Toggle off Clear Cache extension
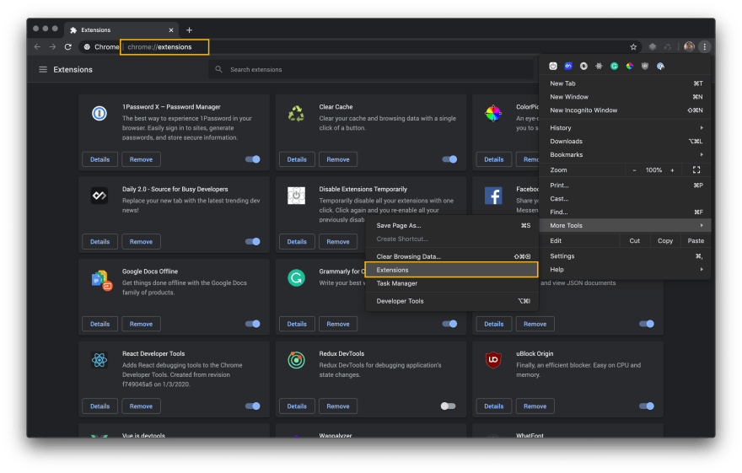This screenshot has width=742, height=473. 449,159
